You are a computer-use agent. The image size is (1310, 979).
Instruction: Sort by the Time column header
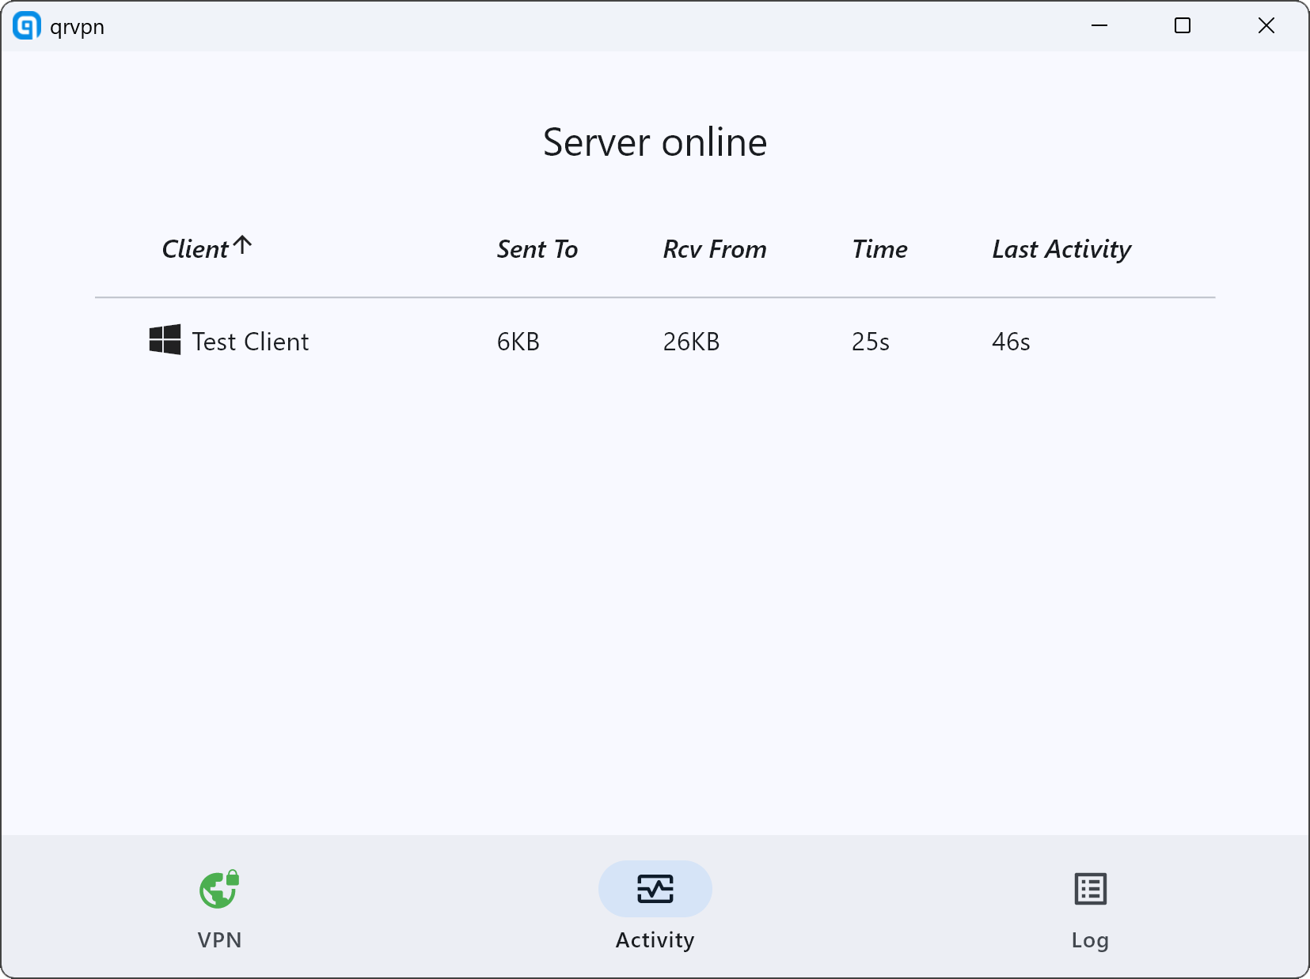tap(879, 249)
